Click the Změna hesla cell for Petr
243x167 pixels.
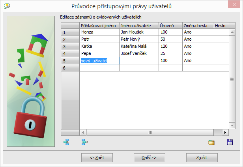pos(198,39)
